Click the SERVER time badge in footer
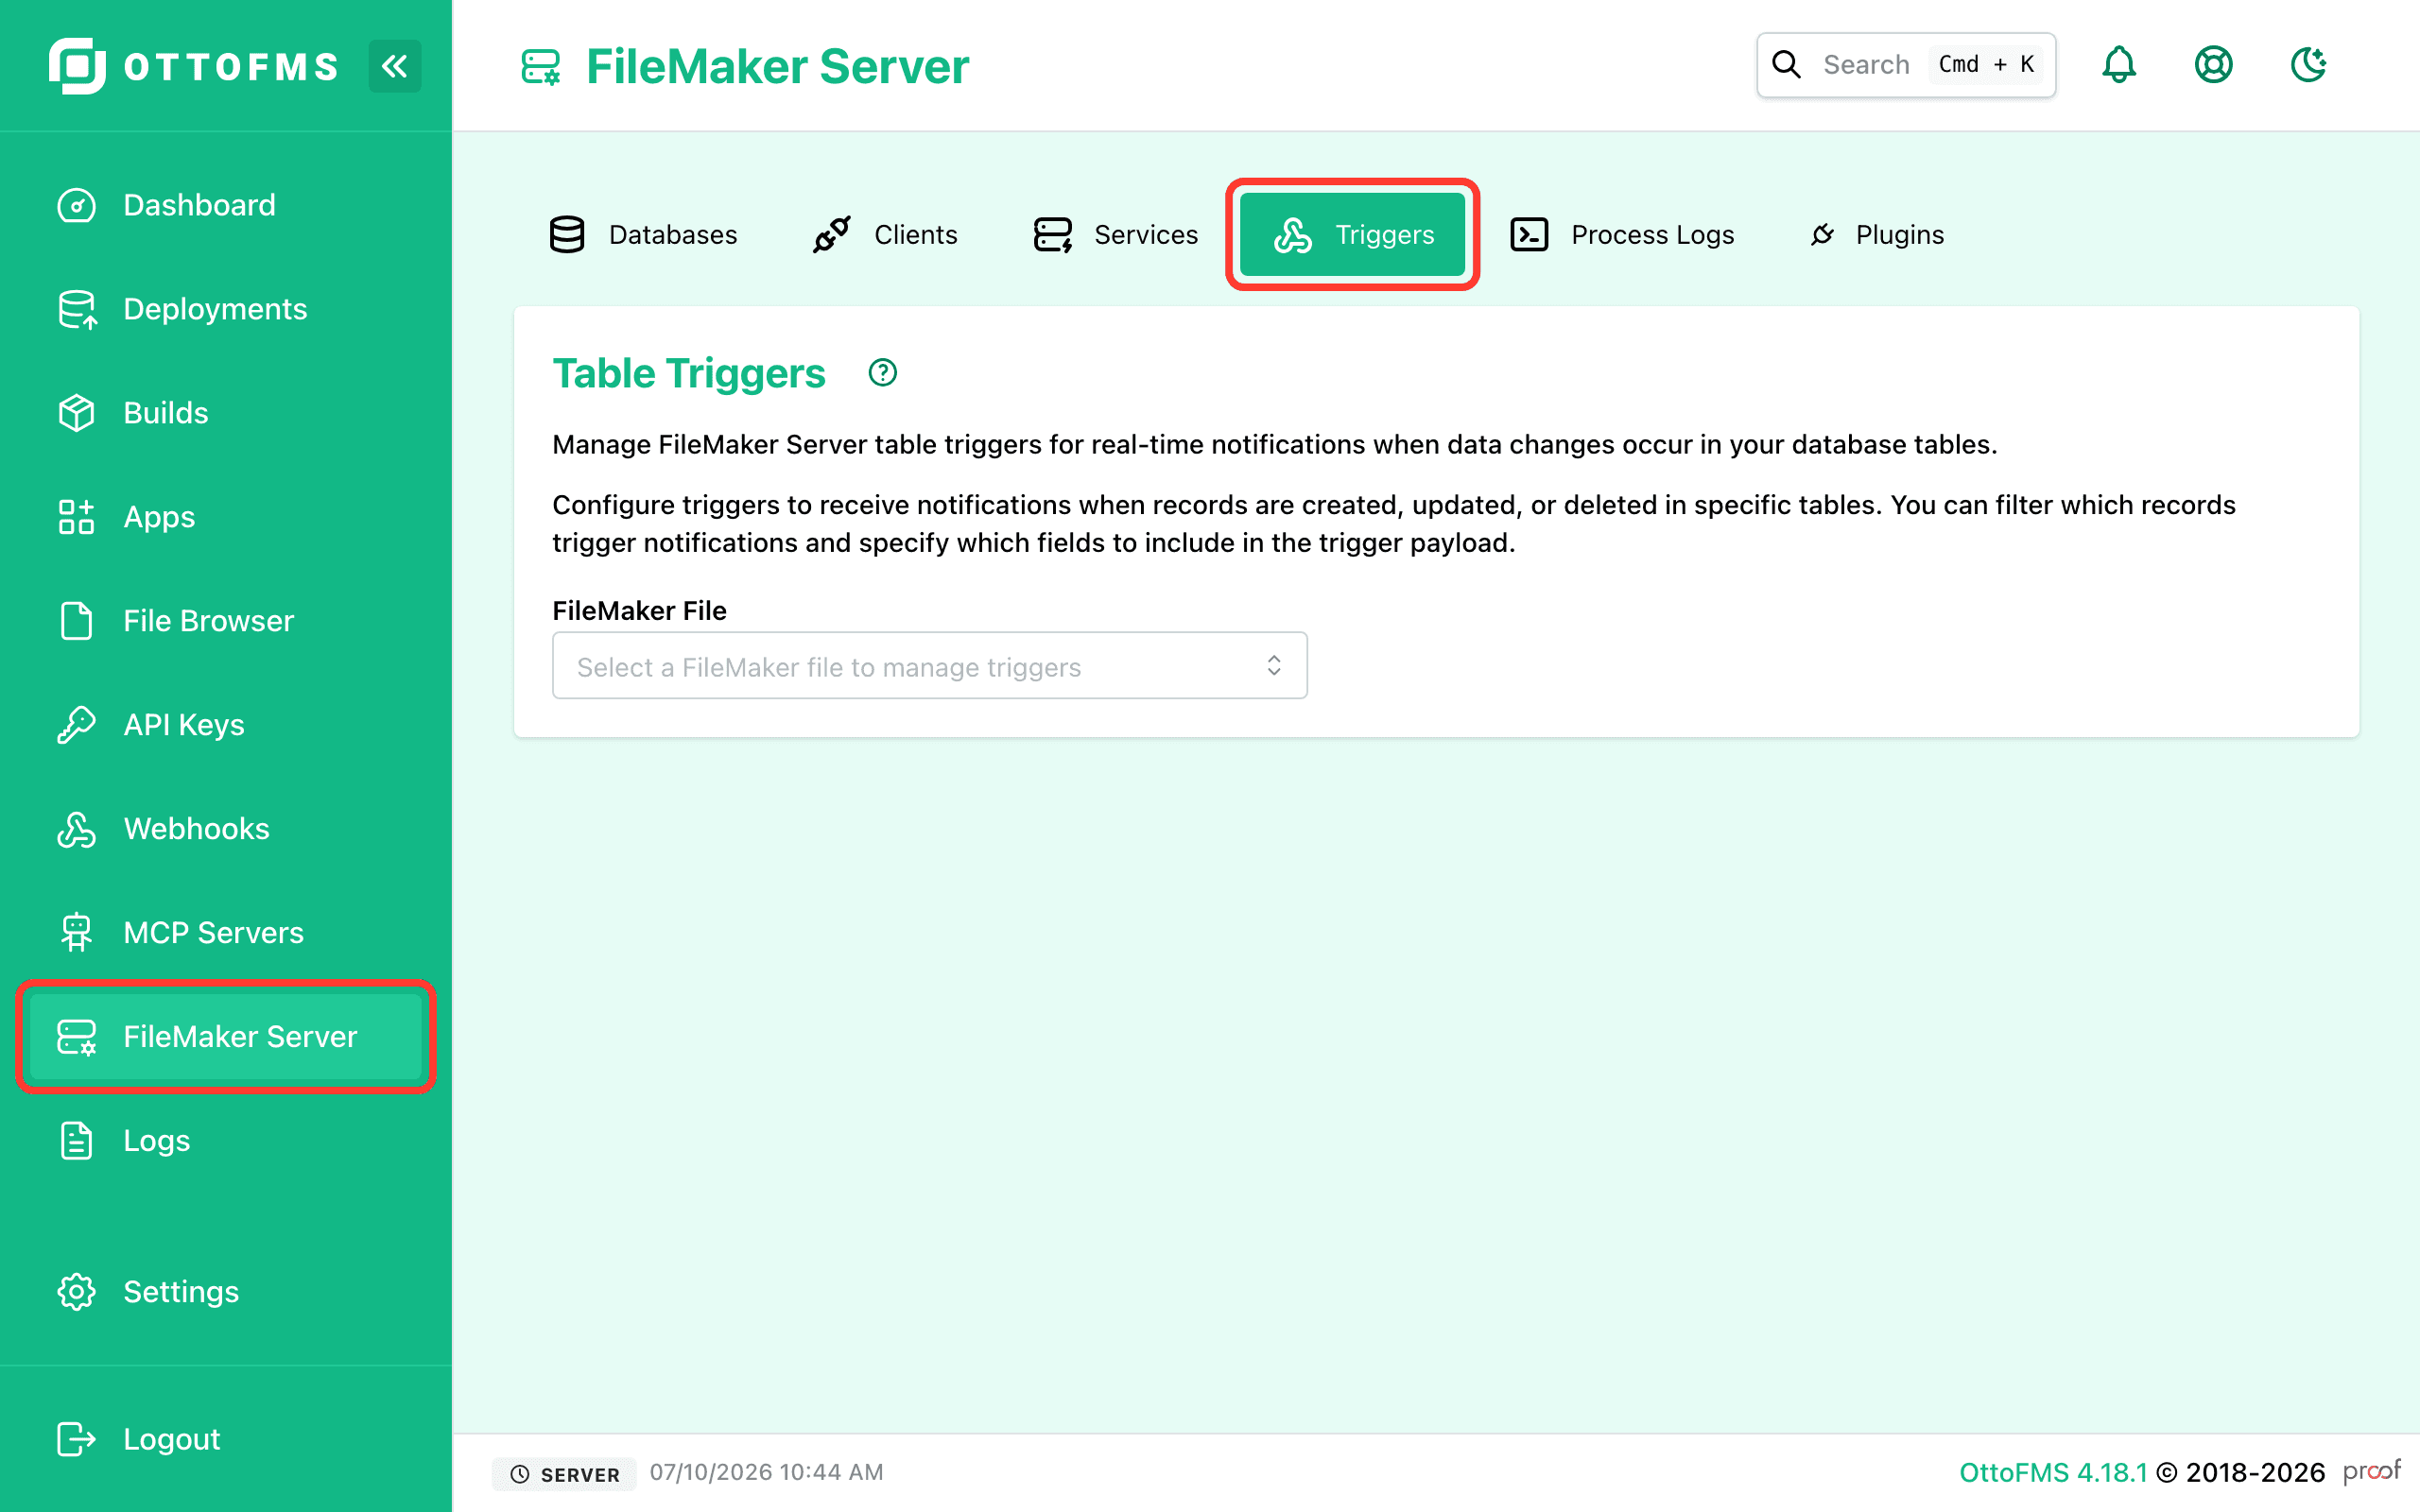The width and height of the screenshot is (2420, 1512). coord(564,1474)
